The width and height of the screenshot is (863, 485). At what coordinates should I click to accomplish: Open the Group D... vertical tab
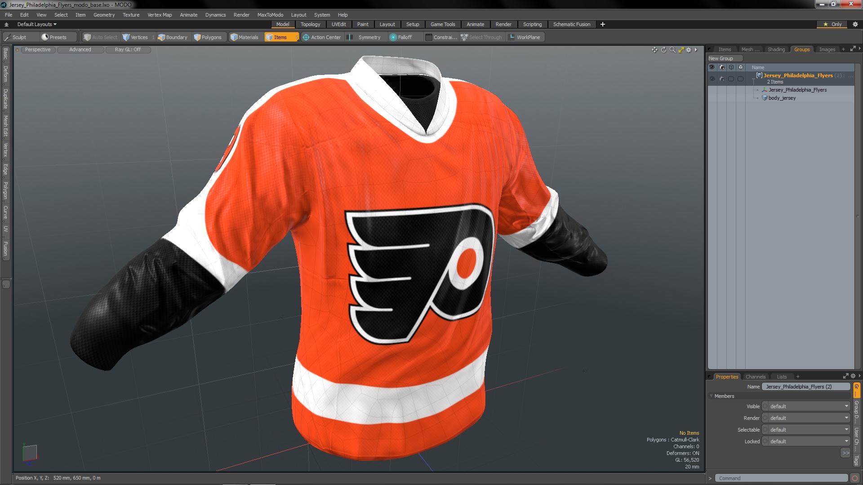[x=856, y=412]
